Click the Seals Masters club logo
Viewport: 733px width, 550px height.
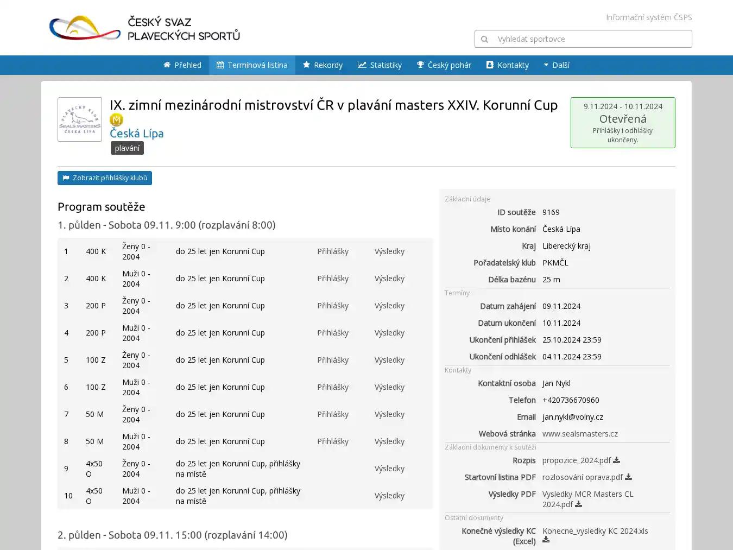click(x=80, y=119)
